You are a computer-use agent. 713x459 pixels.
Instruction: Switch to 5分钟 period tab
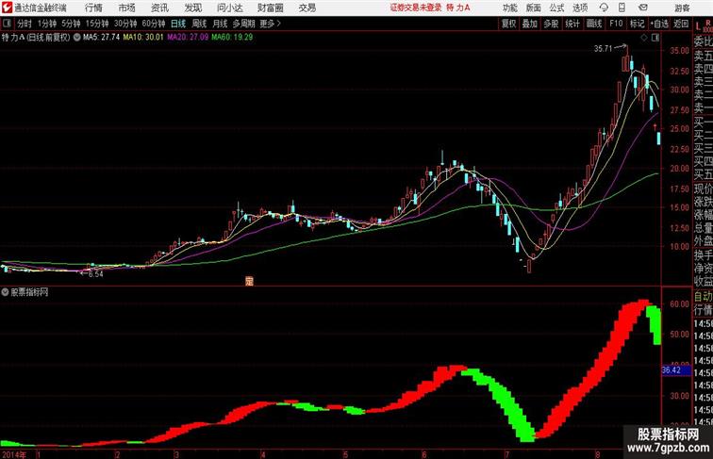71,24
